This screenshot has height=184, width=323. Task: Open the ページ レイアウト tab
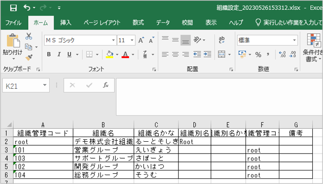pos(102,23)
